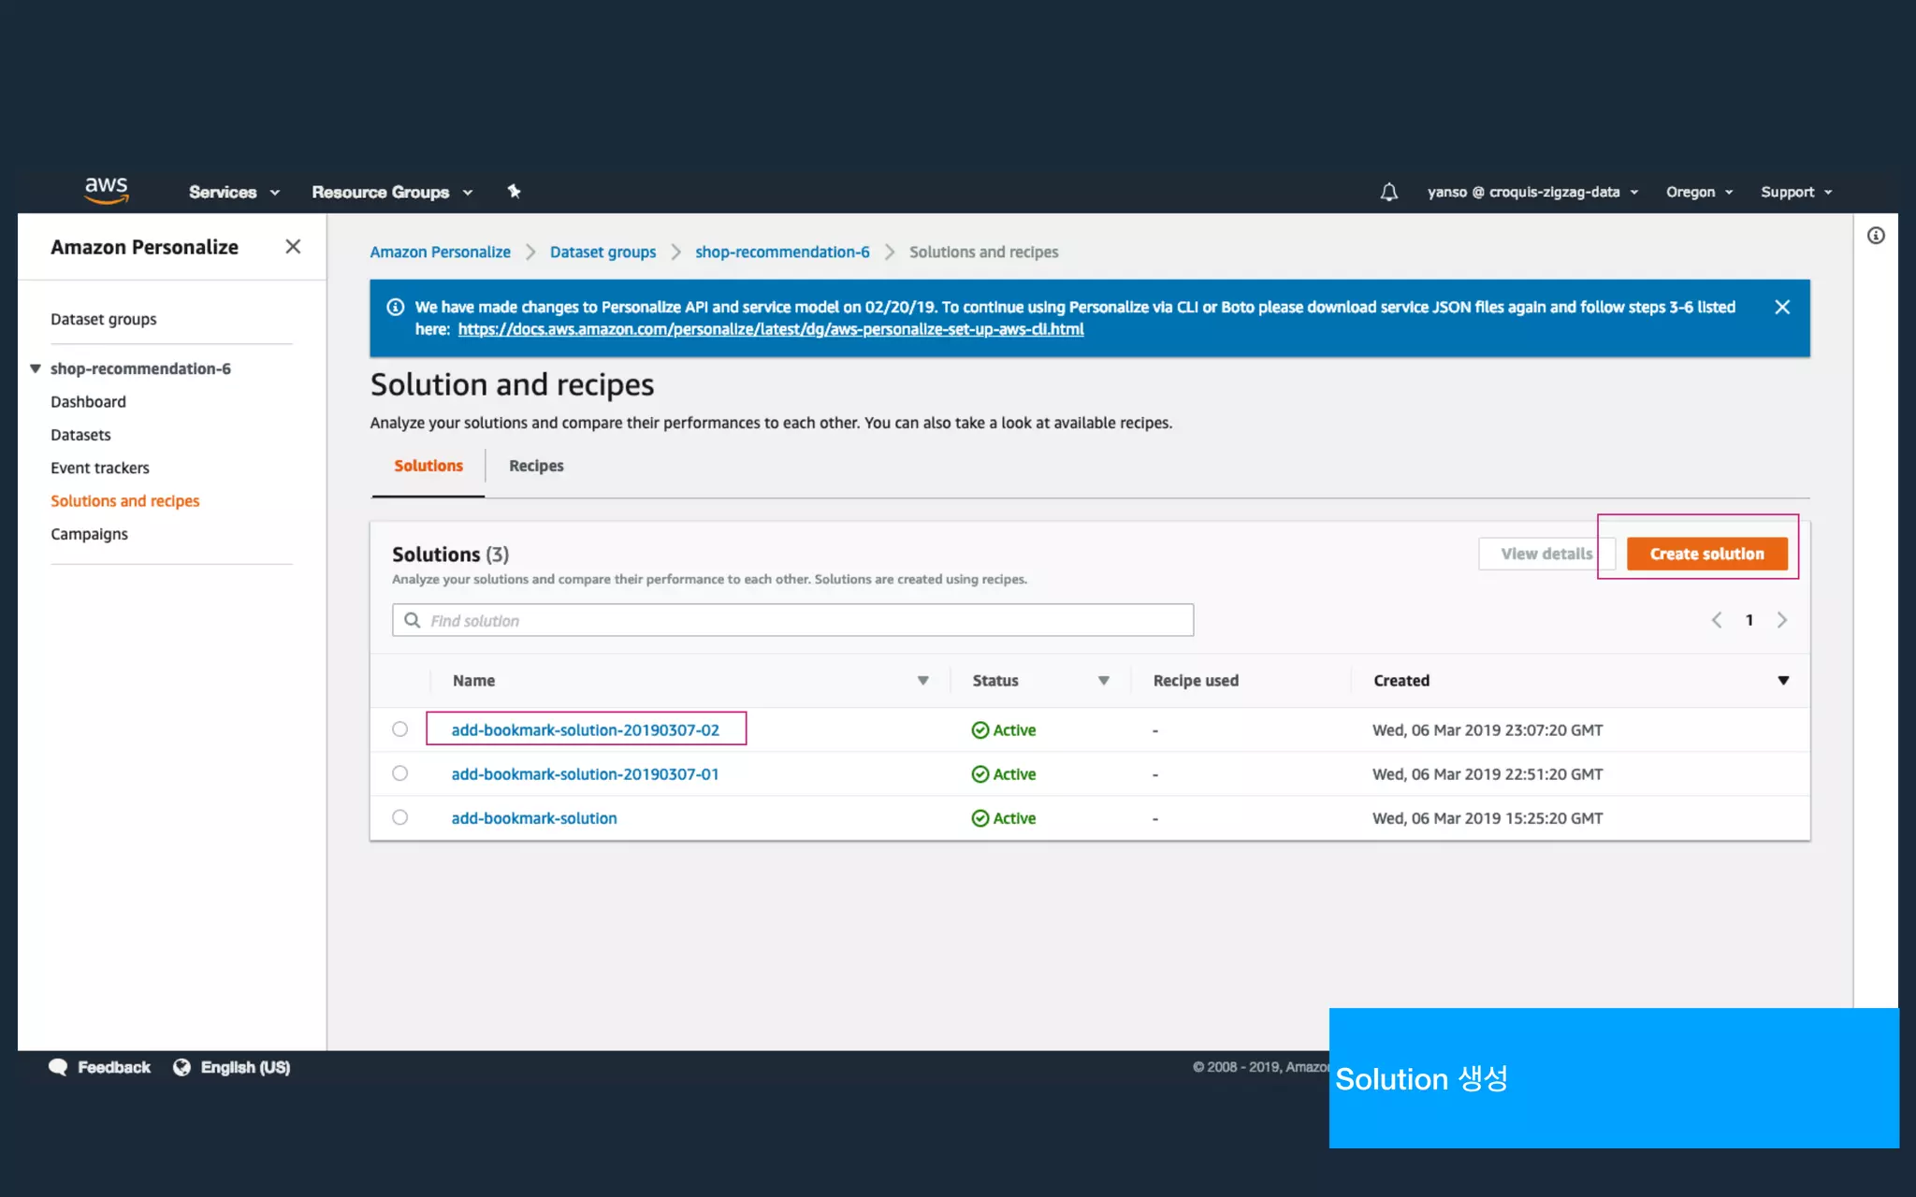Click the Create solution button
Viewport: 1916px width, 1197px height.
[1706, 554]
